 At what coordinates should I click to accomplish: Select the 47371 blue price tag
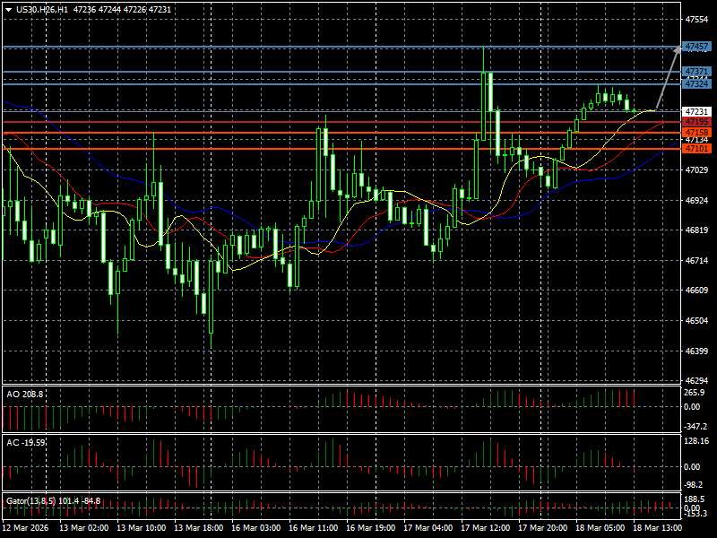pyautogui.click(x=696, y=71)
